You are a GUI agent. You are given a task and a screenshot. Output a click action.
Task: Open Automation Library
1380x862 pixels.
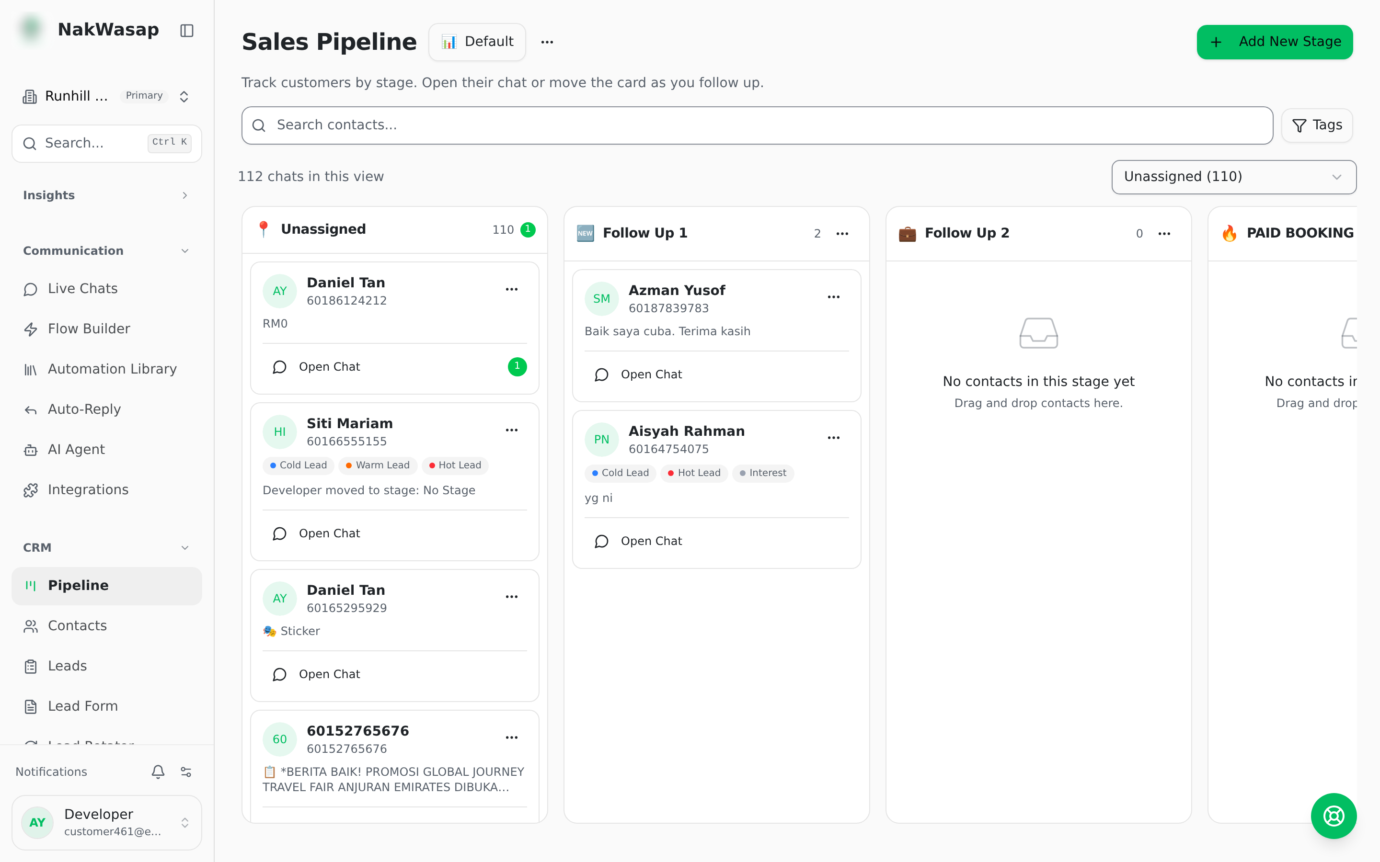[106, 369]
